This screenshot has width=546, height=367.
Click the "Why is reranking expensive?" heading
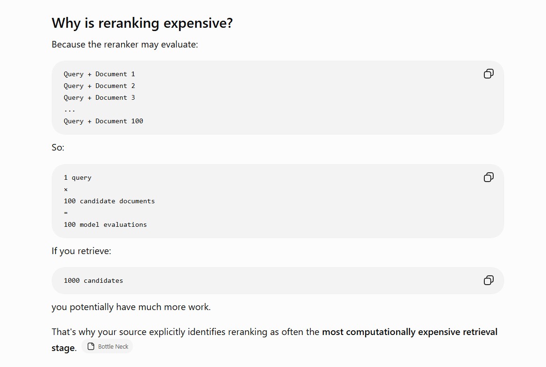[x=142, y=24]
